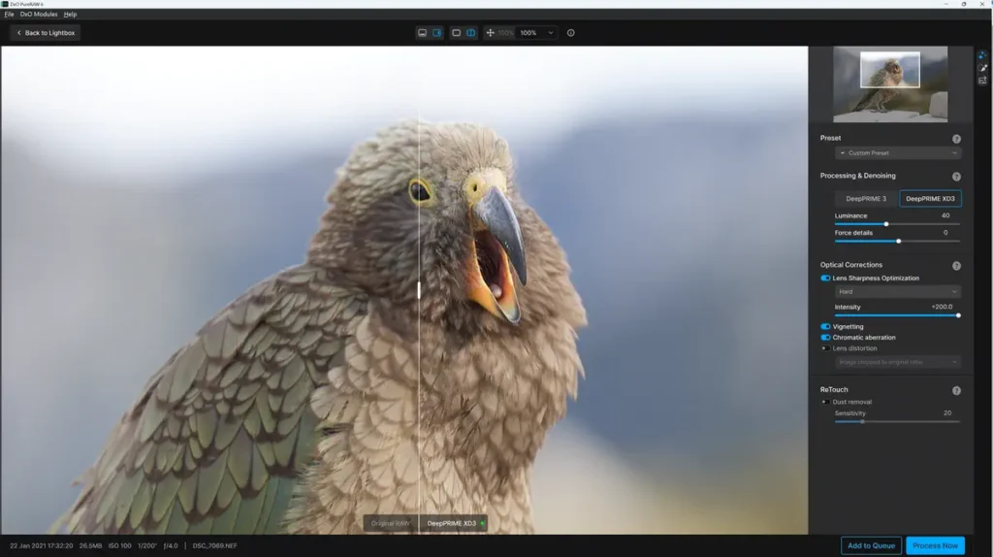
Task: Click the help icon beside ReTouch
Action: pos(956,390)
